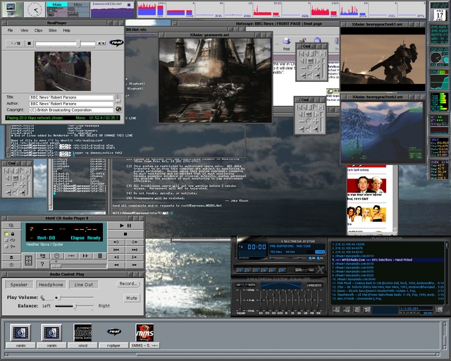Click the stop button in CD Audio Player
Screen dimensions: 451x361
[125, 234]
